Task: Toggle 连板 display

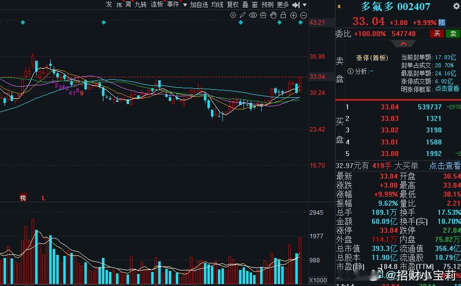Action: [157, 5]
